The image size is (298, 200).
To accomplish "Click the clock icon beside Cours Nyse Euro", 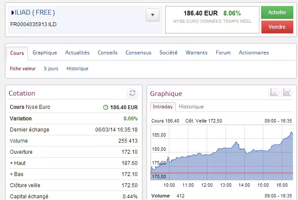I will tap(105, 107).
